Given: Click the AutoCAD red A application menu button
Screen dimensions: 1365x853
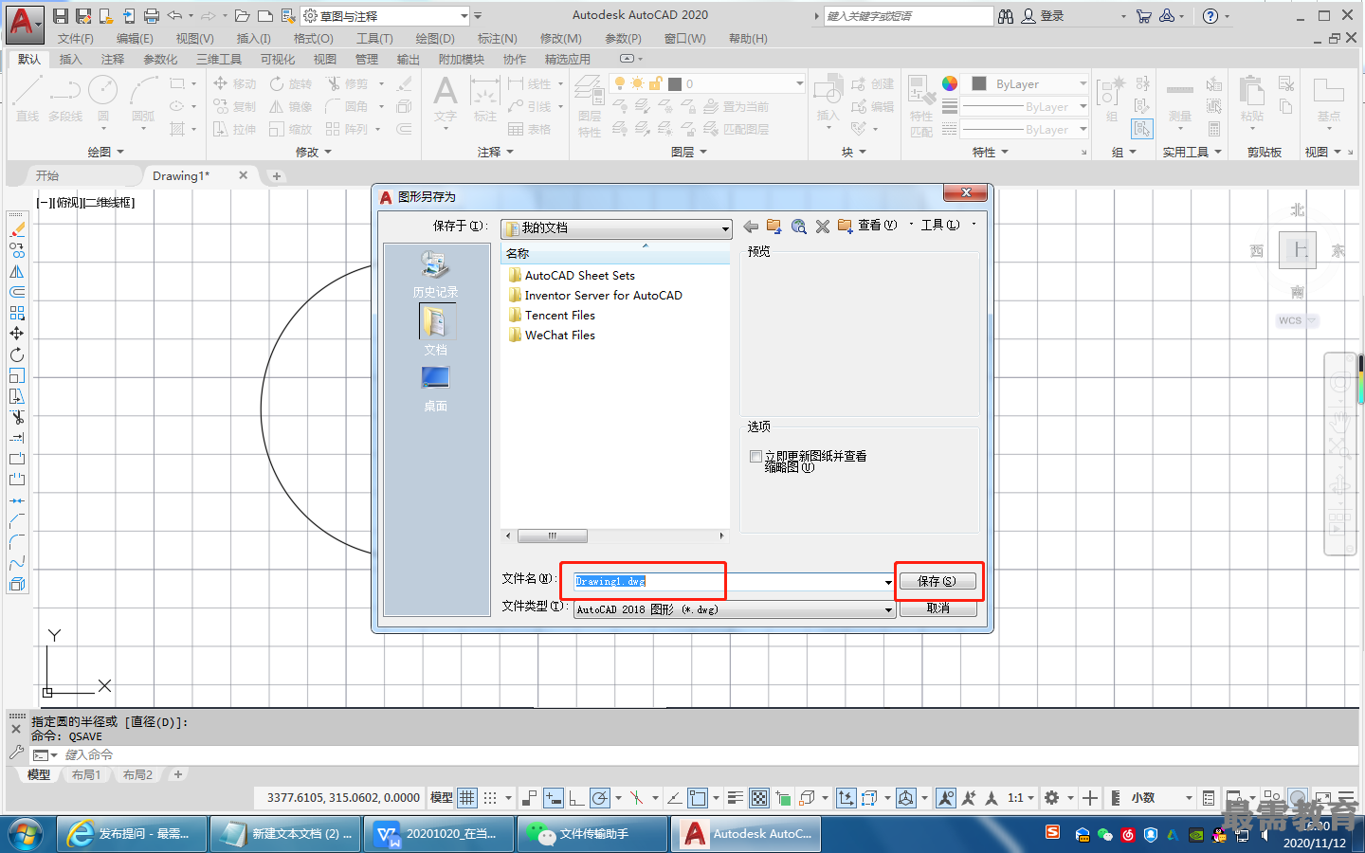Looking at the screenshot, I should tap(23, 24).
